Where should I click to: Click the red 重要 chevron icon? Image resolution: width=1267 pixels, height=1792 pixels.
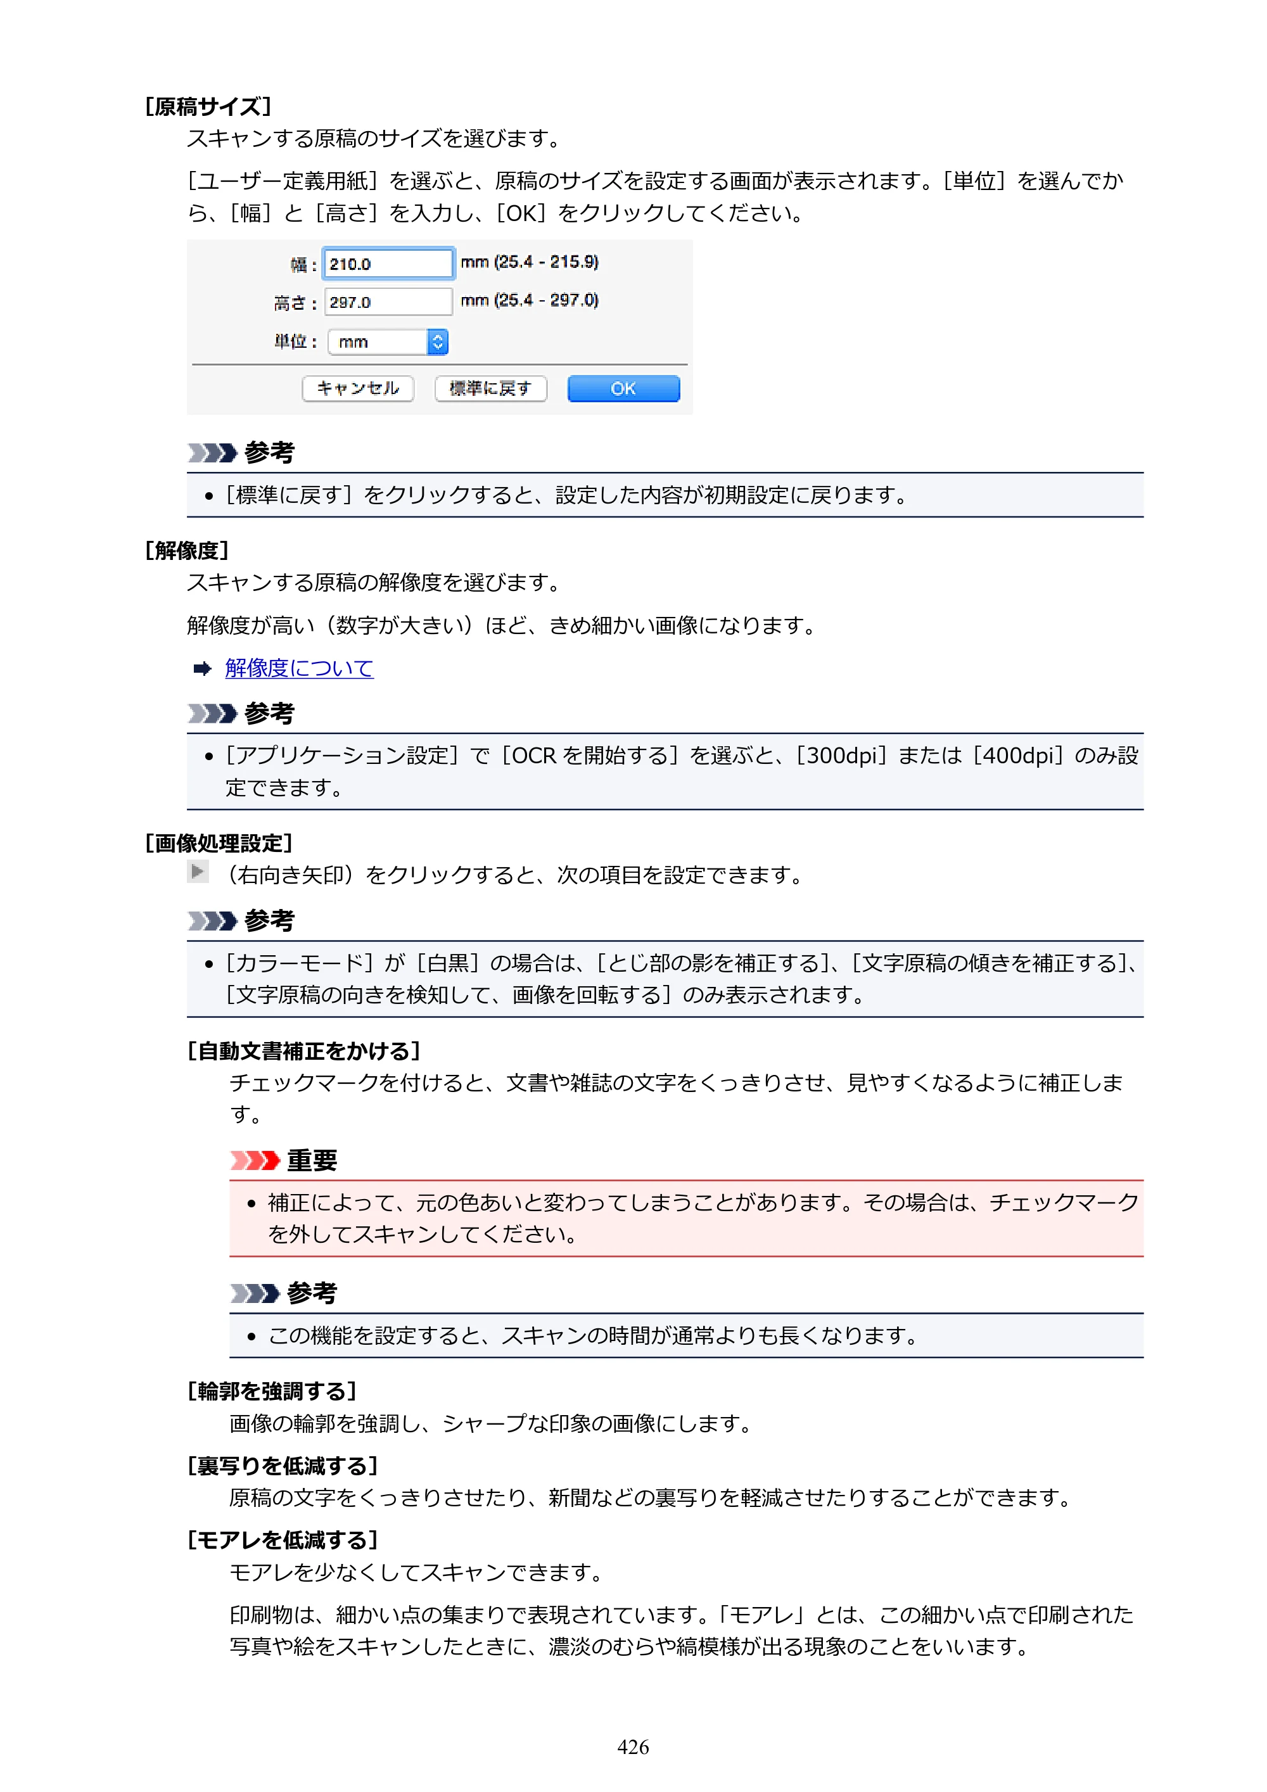click(x=255, y=1160)
